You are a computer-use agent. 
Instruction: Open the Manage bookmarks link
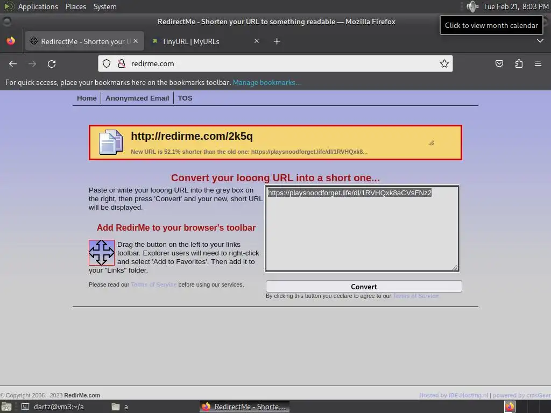[267, 82]
